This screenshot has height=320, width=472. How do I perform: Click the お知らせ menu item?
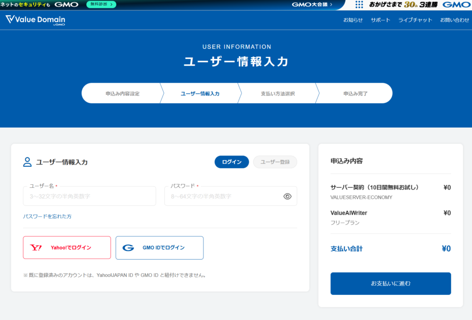353,20
